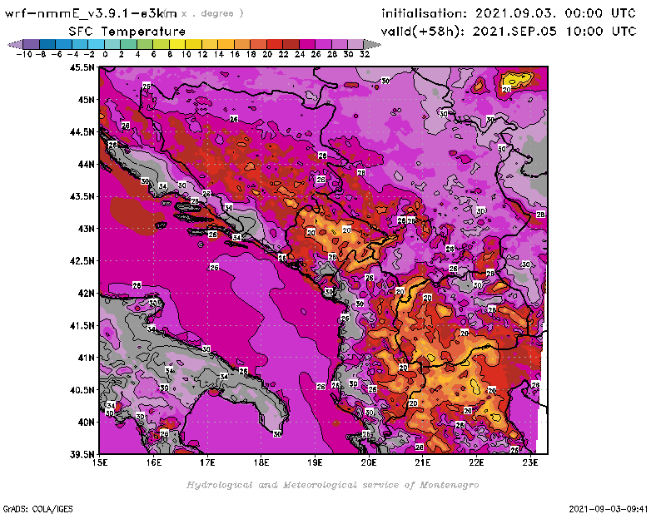Screen dimensions: 666x514
Task: Click the 22E longitude label
Action: 476,462
